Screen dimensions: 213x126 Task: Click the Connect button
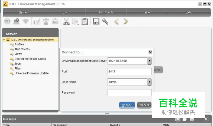point(127,105)
